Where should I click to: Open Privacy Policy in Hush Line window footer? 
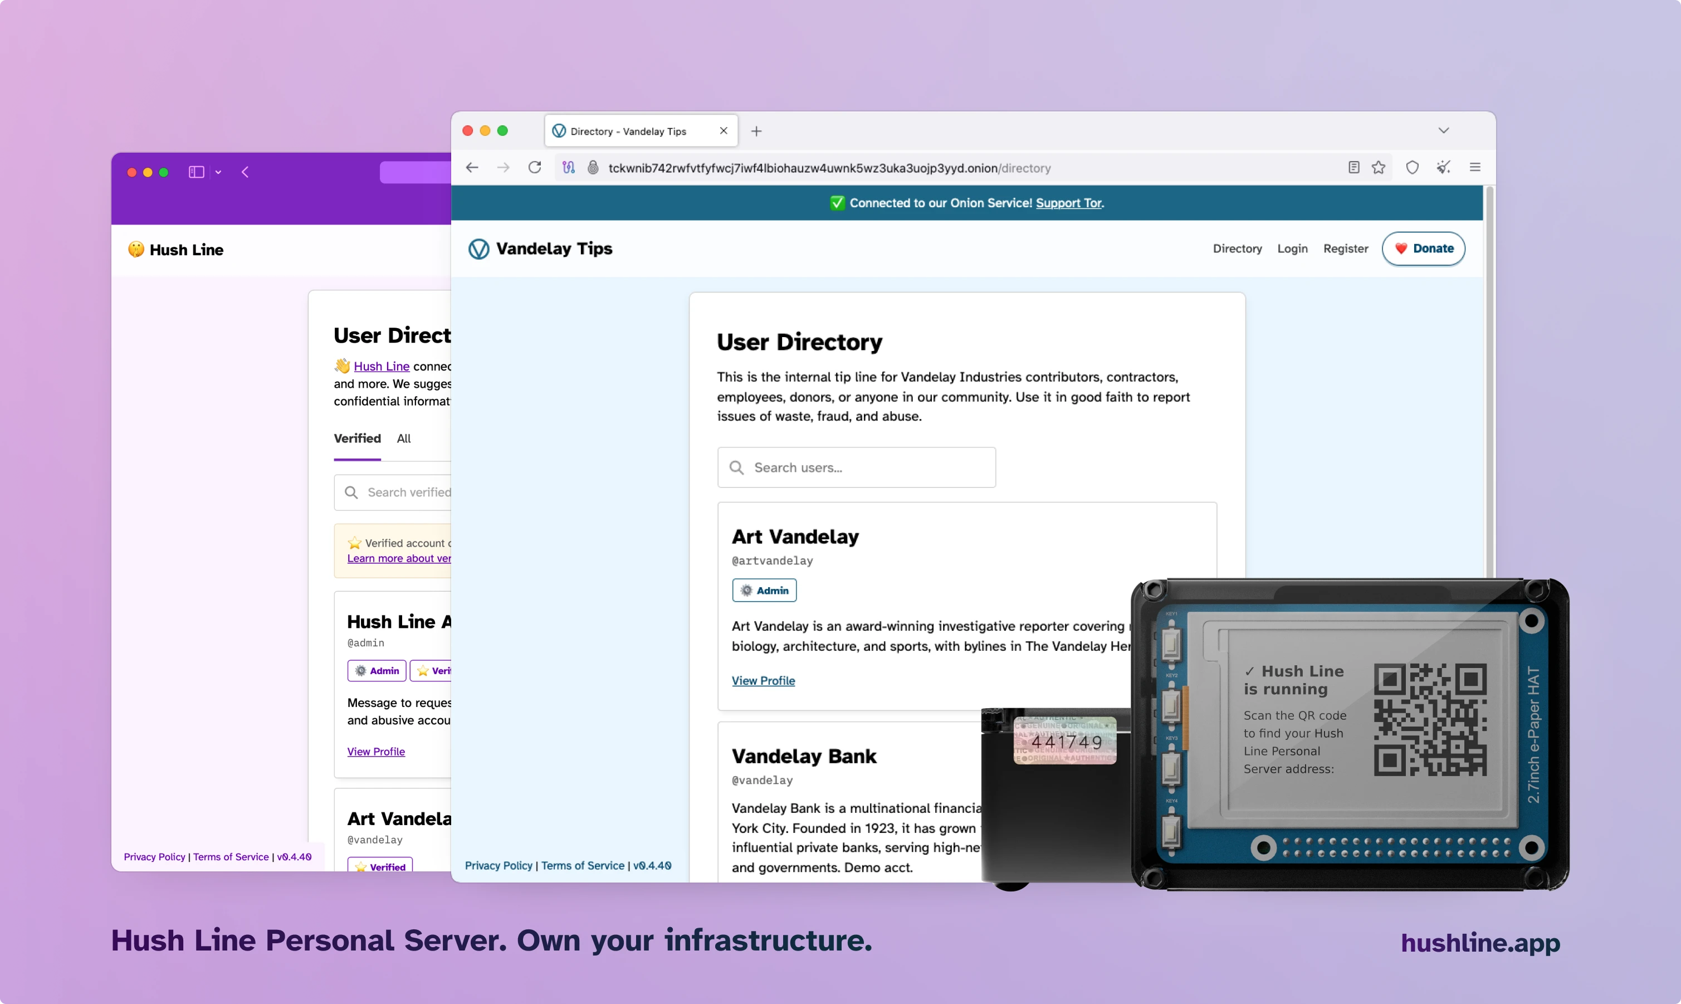154,856
